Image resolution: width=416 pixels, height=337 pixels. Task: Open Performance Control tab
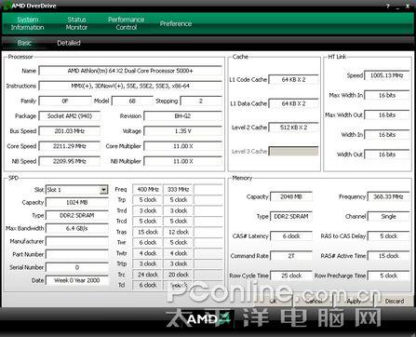[x=126, y=23]
